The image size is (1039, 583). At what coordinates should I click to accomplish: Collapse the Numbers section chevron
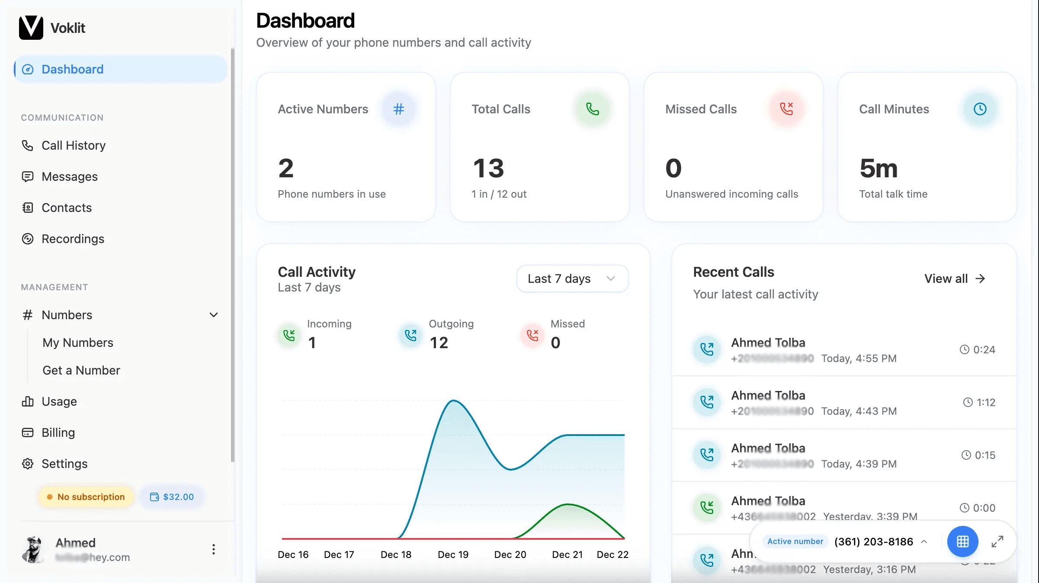[x=213, y=315]
